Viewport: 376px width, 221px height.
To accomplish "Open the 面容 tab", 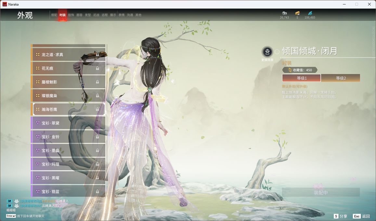I will point(79,15).
